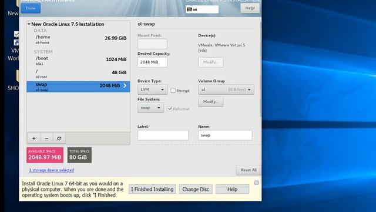This screenshot has height=212, width=376.
Task: Click the Reset All button
Action: coord(249,170)
